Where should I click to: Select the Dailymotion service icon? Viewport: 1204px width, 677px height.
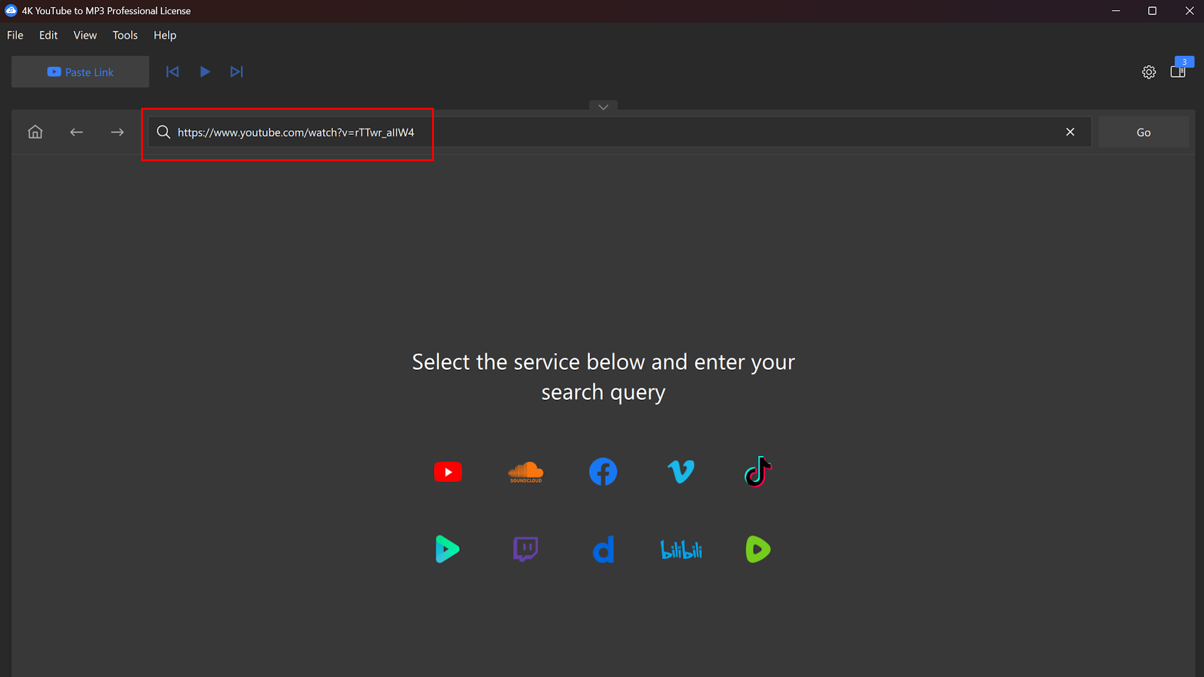(x=603, y=550)
